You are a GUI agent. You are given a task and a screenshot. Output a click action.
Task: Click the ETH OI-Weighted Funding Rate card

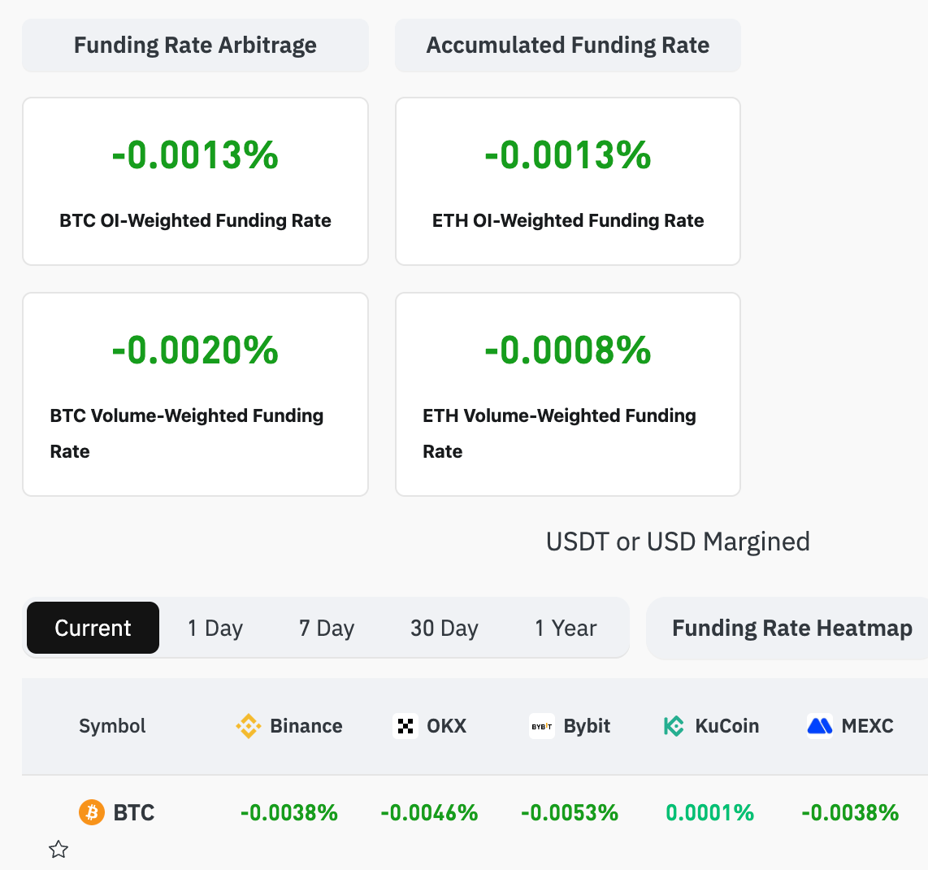click(568, 181)
